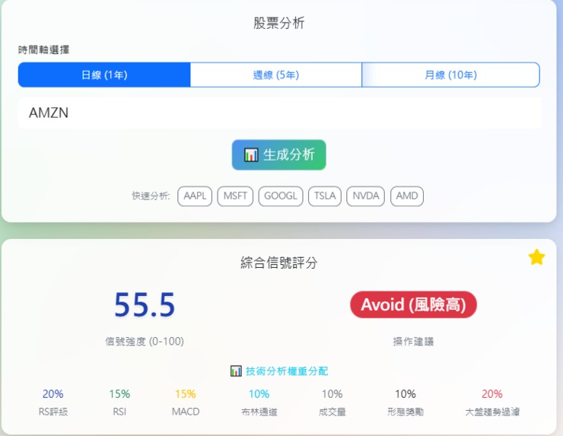Quick analyze TSLA

coord(325,196)
